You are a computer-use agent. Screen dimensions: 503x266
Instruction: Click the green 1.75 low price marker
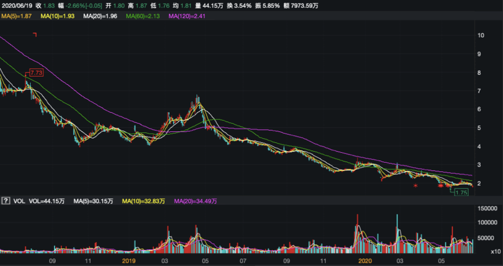click(x=462, y=192)
